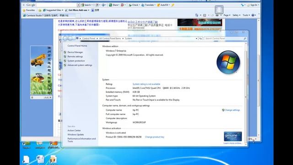Click Change product key link
Image resolution: width=293 pixels, height=165 pixels.
click(x=155, y=137)
